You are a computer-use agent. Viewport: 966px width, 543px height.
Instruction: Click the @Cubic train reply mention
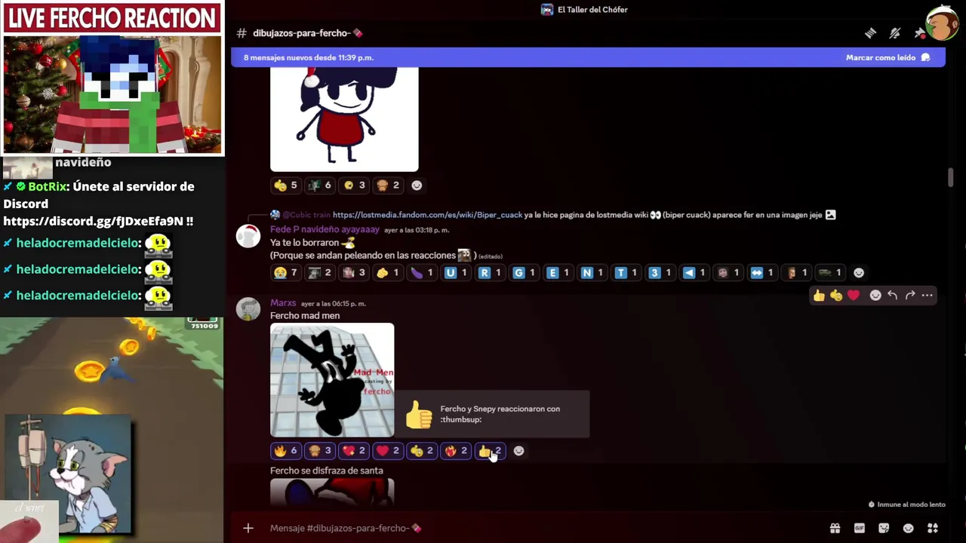point(306,215)
